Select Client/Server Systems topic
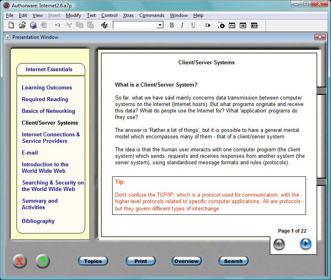 [x=50, y=123]
